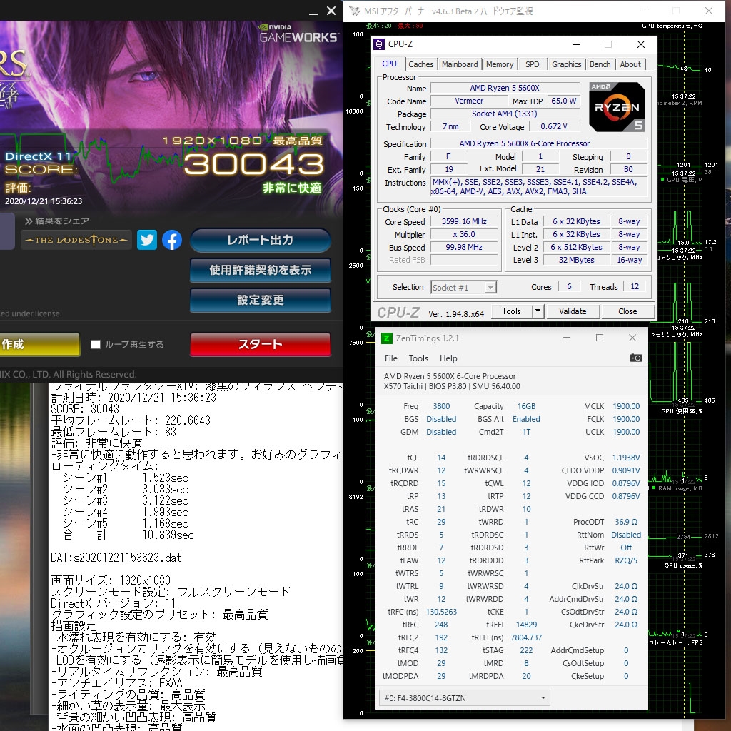The image size is (731, 731).
Task: Click the CPU-Z title bar app icon
Action: [380, 44]
